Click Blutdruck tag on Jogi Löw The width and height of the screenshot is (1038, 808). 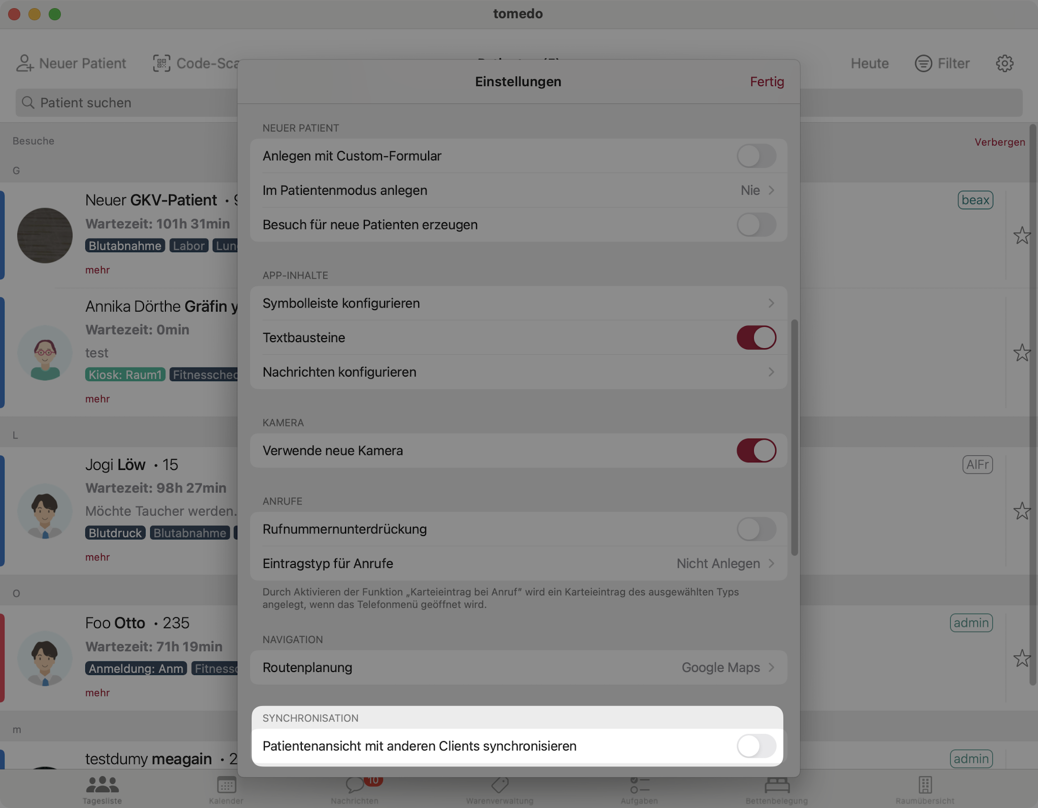115,533
